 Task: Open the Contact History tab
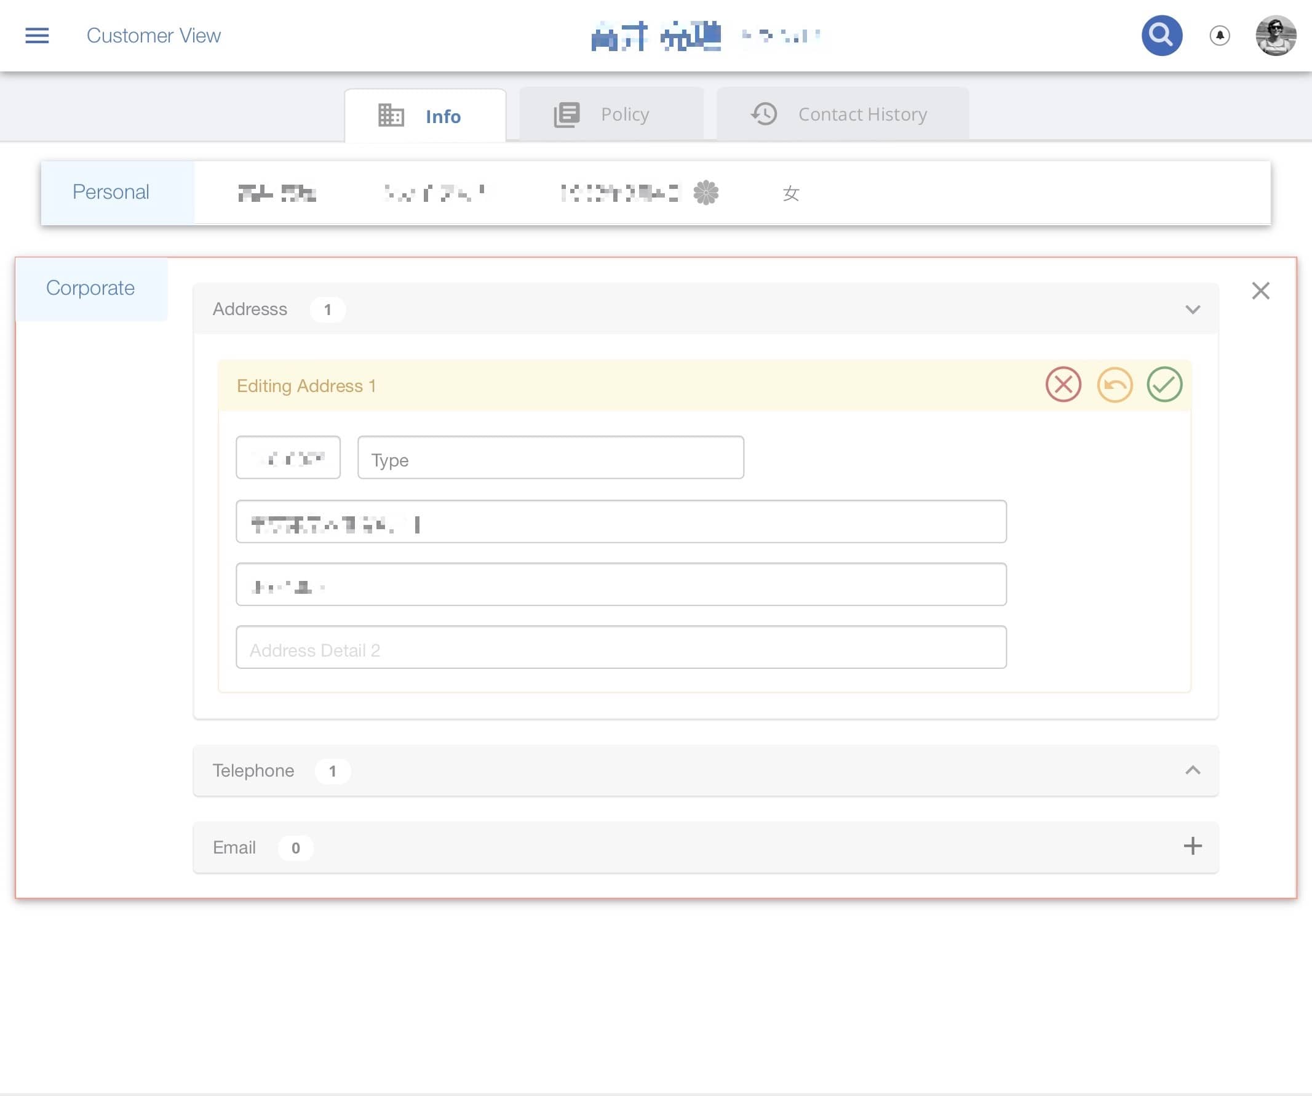(841, 114)
